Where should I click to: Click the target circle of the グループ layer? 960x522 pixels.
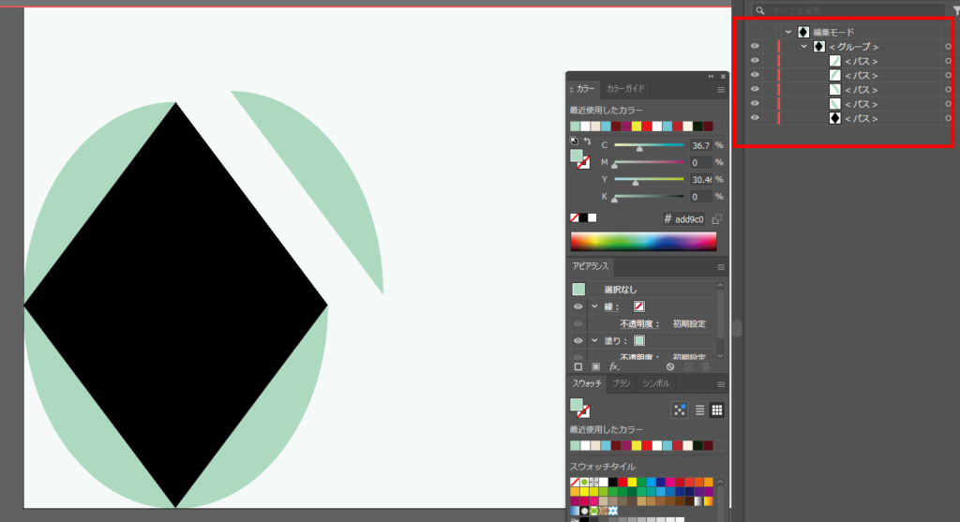[948, 47]
